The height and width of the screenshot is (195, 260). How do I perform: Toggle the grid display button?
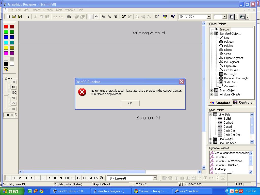(x=90, y=17)
